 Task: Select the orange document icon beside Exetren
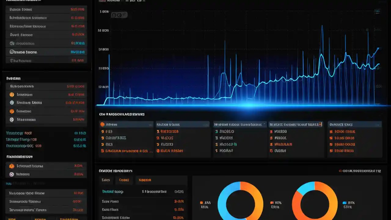point(12,111)
